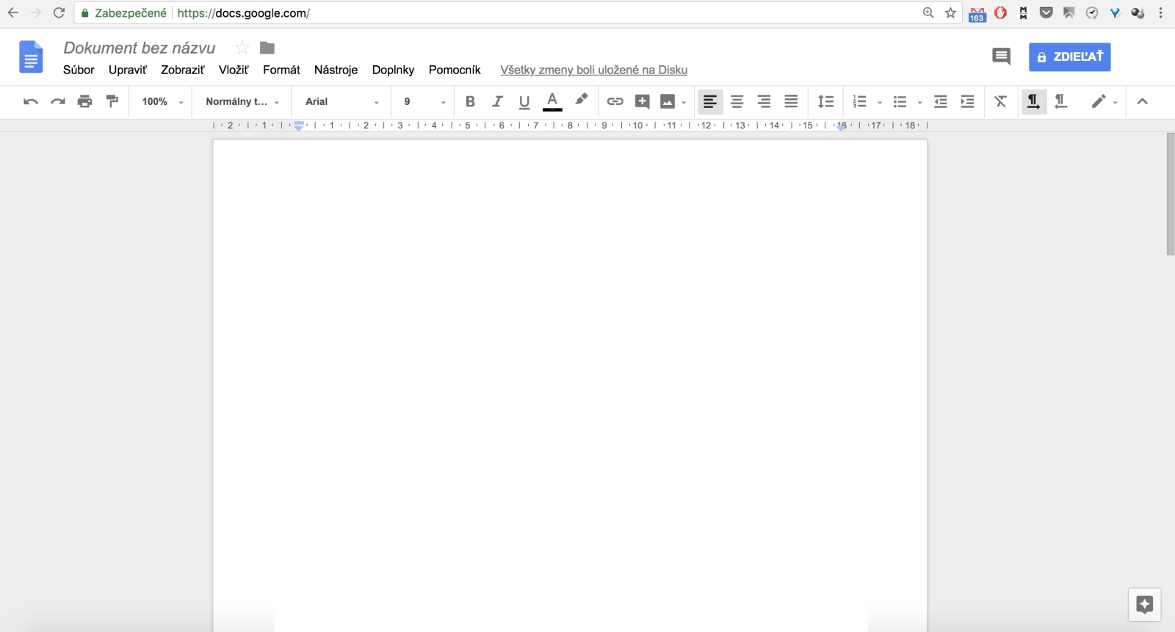Screen dimensions: 1175x632
Task: Move document using the folder icon
Action: tap(267, 48)
